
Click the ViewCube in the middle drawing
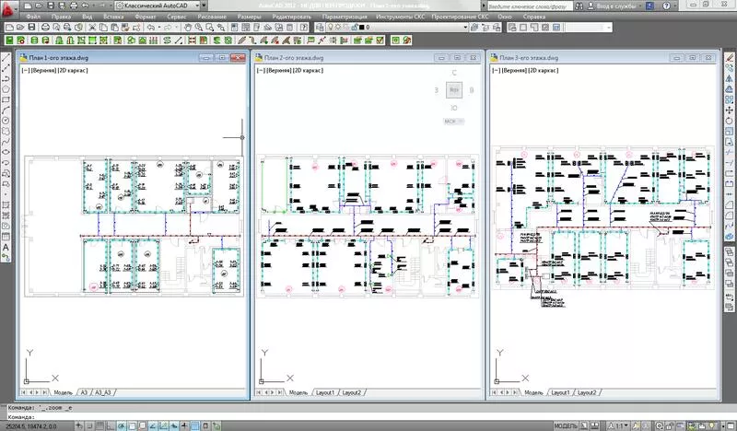(453, 90)
